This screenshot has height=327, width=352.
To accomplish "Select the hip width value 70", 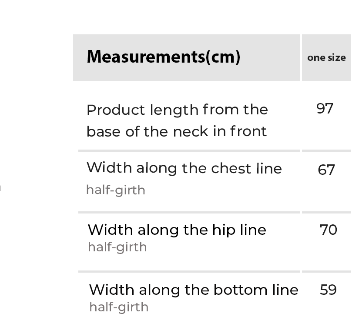I will 328,230.
